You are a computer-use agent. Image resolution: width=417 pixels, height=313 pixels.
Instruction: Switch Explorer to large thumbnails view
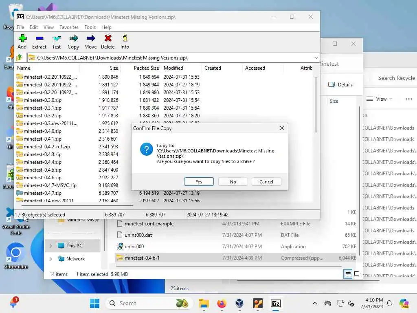point(357,274)
